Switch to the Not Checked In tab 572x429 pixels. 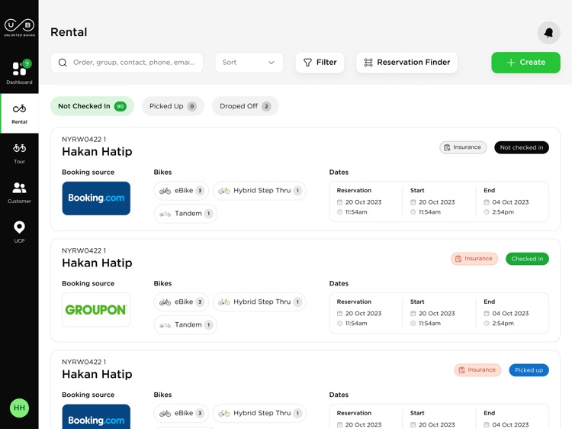click(92, 106)
